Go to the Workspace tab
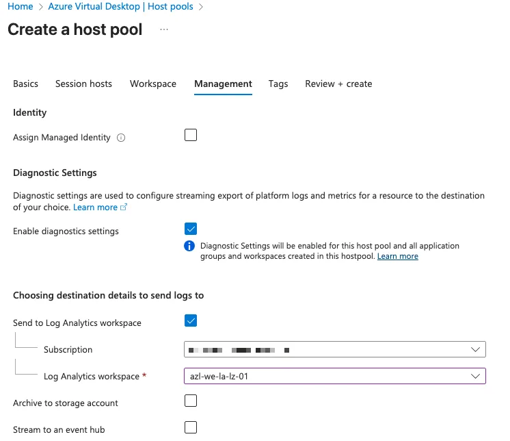This screenshot has width=510, height=441. click(x=153, y=84)
